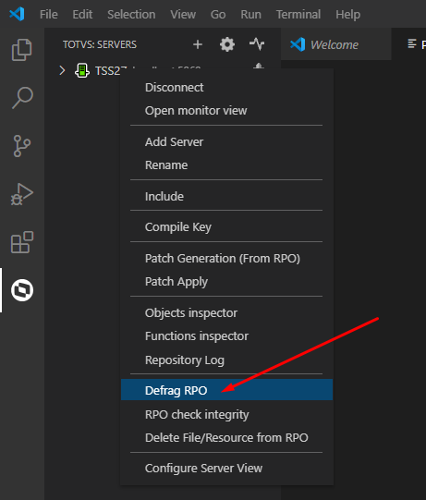Viewport: 426px width, 500px height.
Task: Select the green TSS27 server icon
Action: [x=82, y=70]
